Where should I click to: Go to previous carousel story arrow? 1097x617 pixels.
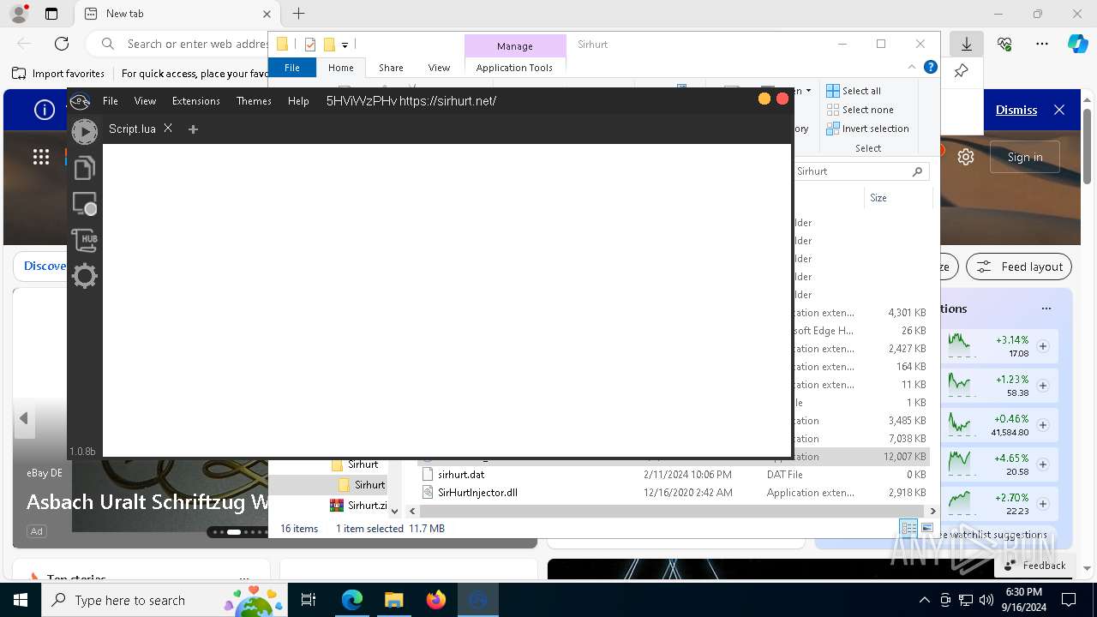coord(24,418)
